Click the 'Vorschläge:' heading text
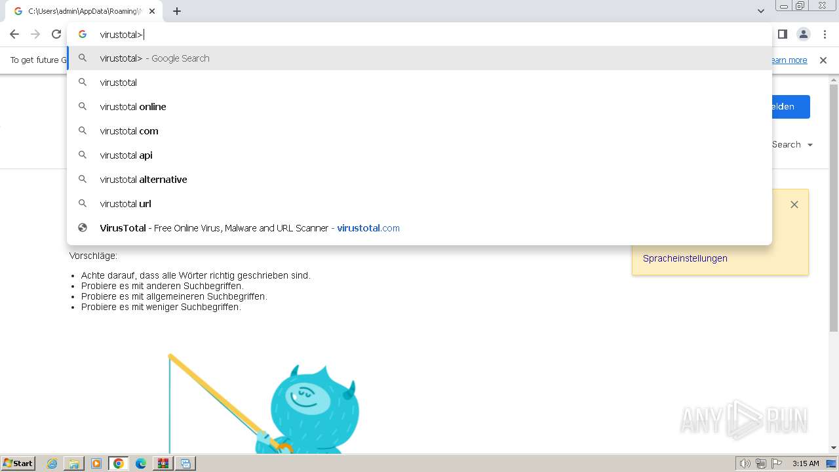The image size is (839, 472). [93, 256]
